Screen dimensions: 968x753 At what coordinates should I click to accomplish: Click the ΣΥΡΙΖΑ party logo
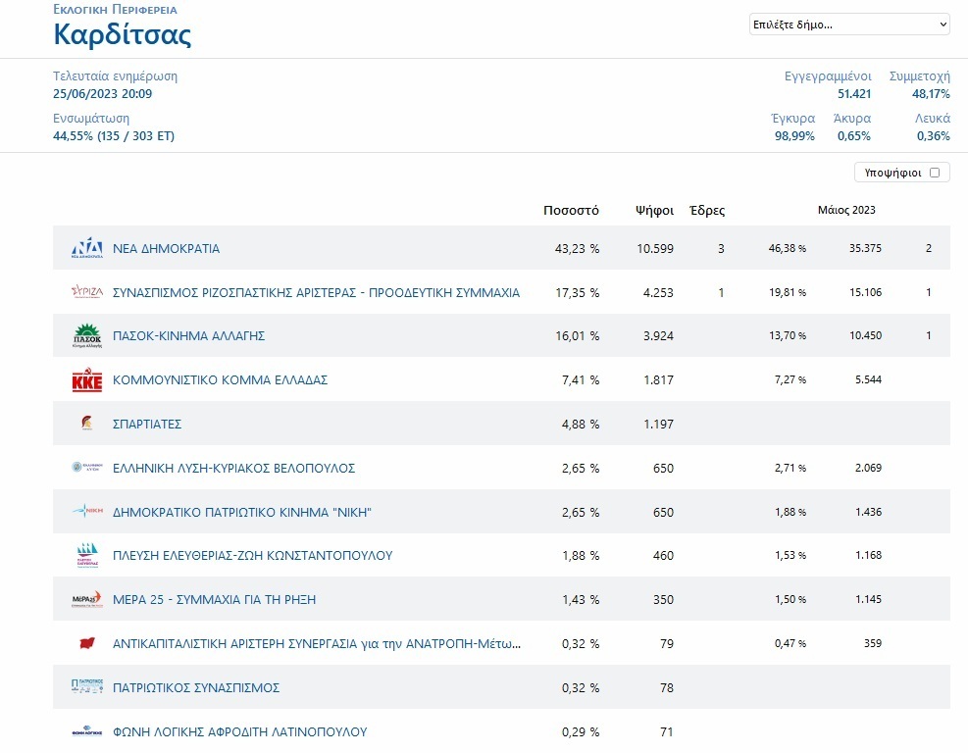pyautogui.click(x=87, y=292)
